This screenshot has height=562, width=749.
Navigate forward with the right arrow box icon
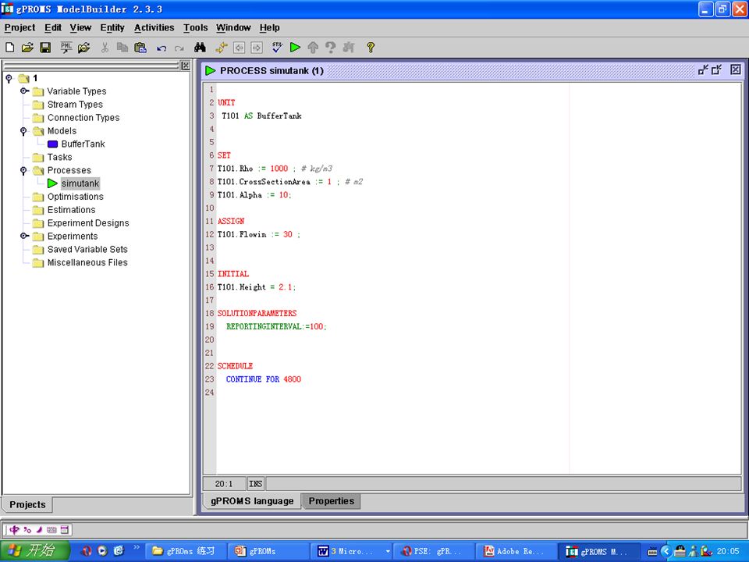(257, 48)
